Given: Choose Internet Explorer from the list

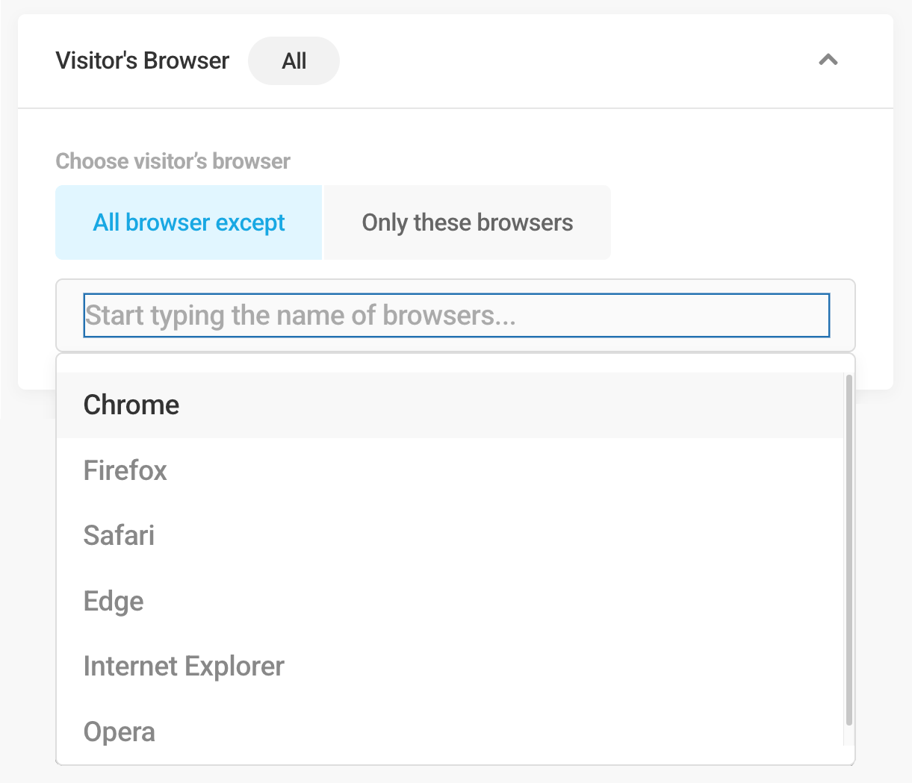Looking at the screenshot, I should (x=450, y=667).
